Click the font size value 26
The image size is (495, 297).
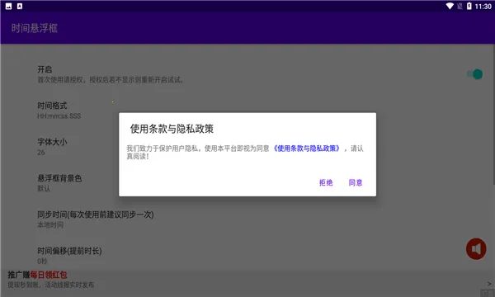[x=41, y=152]
